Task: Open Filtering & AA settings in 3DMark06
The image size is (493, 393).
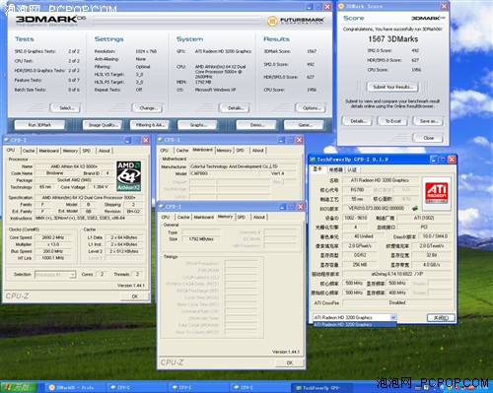Action: point(150,125)
